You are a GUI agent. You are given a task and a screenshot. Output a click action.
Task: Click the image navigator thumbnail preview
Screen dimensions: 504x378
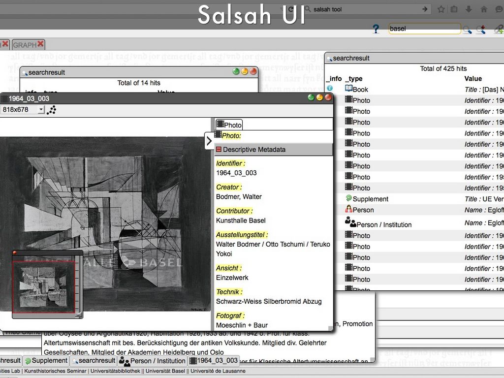44,286
